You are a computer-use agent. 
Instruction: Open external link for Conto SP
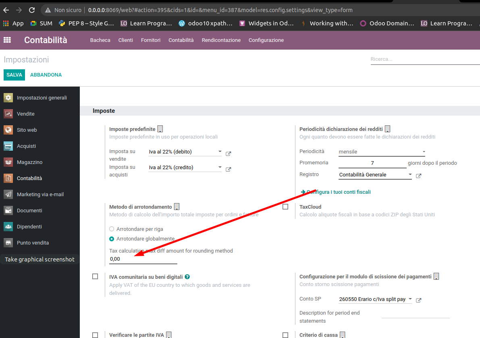[x=419, y=300]
